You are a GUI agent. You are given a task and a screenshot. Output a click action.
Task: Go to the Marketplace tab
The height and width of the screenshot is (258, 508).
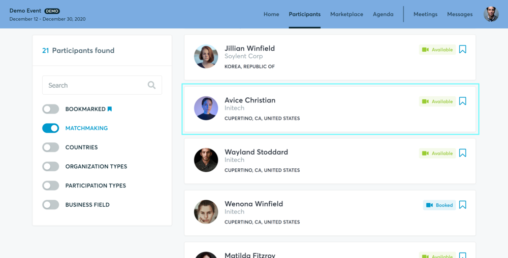346,14
